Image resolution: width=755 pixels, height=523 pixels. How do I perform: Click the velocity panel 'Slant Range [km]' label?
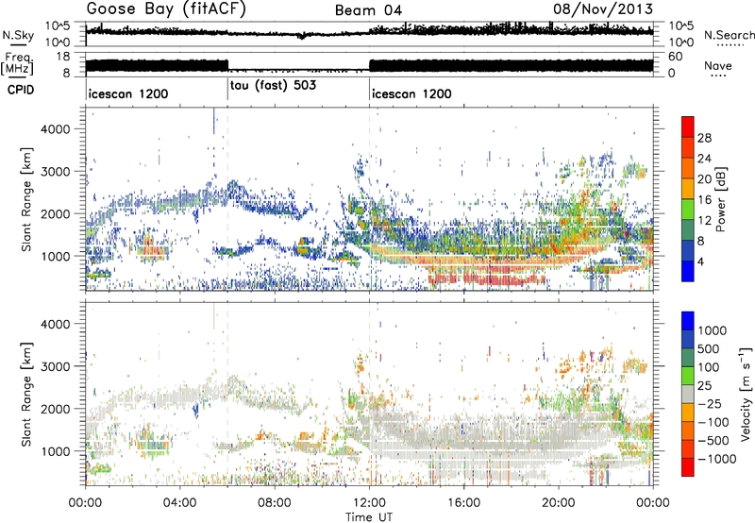26,394
